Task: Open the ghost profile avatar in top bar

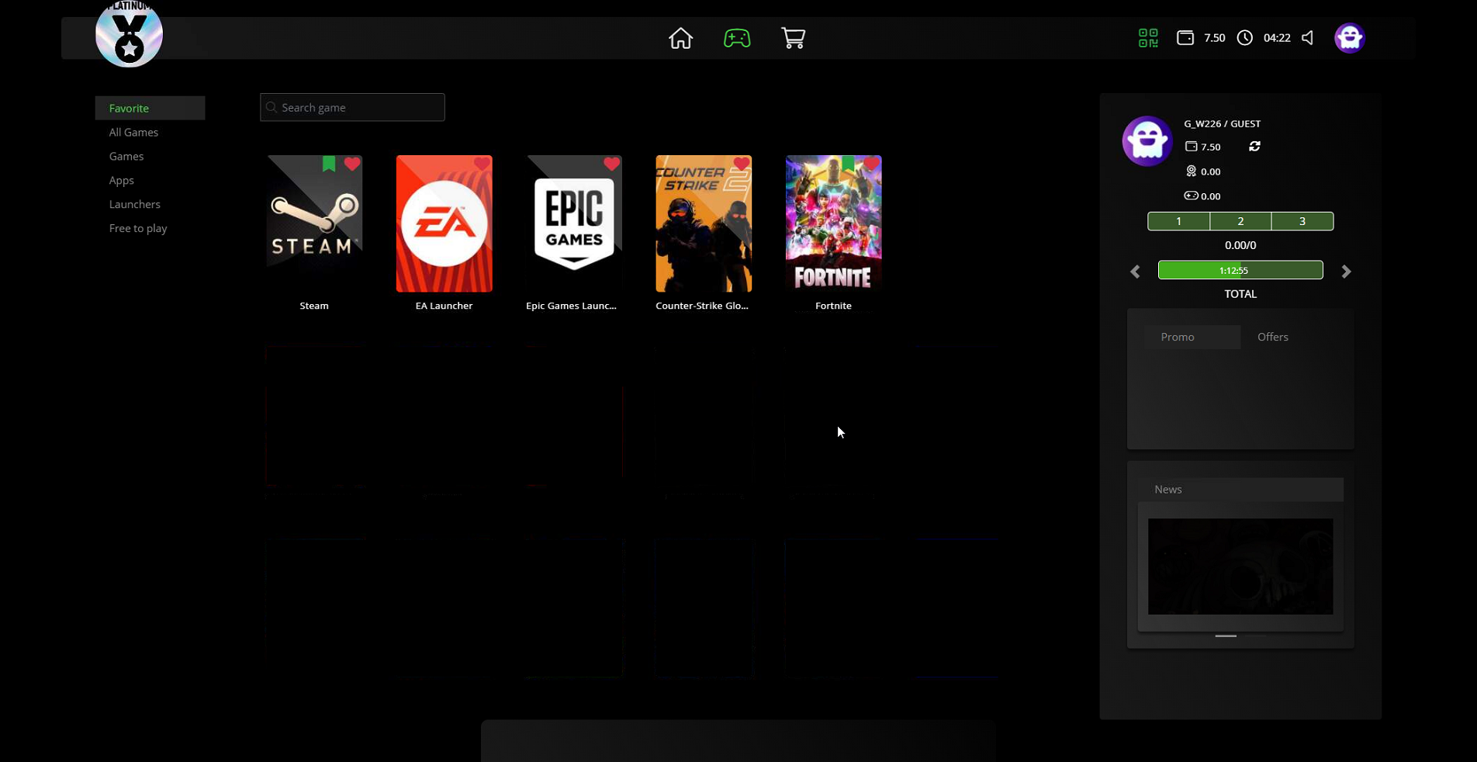Action: tap(1349, 38)
